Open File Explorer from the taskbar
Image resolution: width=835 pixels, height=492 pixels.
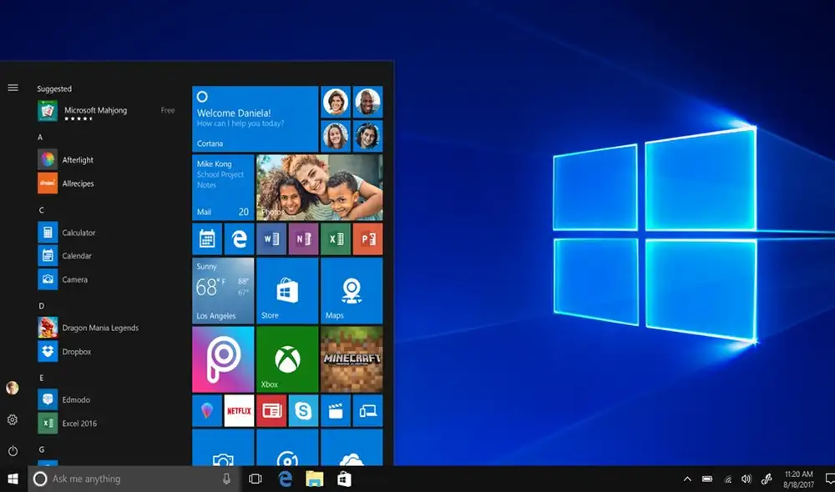click(314, 479)
